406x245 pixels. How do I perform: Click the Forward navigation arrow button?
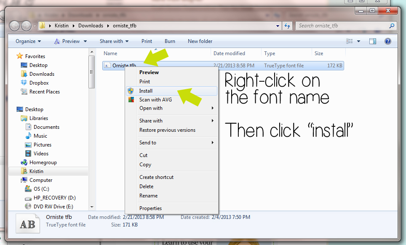pyautogui.click(x=27, y=26)
